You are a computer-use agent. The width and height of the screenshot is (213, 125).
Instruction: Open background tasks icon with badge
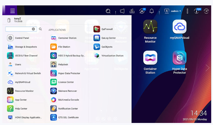click(x=142, y=11)
